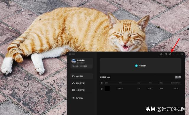Screen dimensions: 189x115
Task: Open the help question-mark icon
Action: click(x=161, y=54)
